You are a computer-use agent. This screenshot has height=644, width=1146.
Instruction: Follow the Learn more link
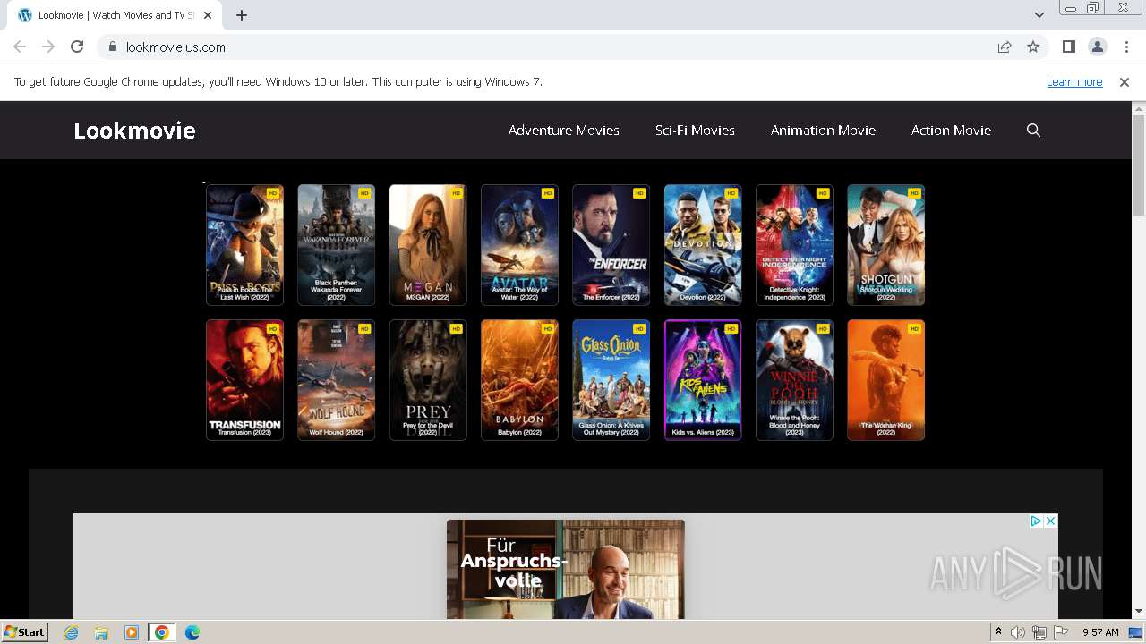click(x=1074, y=81)
